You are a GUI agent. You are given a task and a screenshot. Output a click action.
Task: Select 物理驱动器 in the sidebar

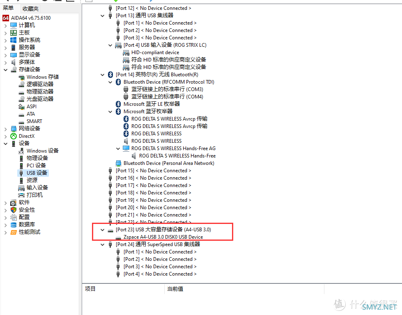[x=40, y=92]
